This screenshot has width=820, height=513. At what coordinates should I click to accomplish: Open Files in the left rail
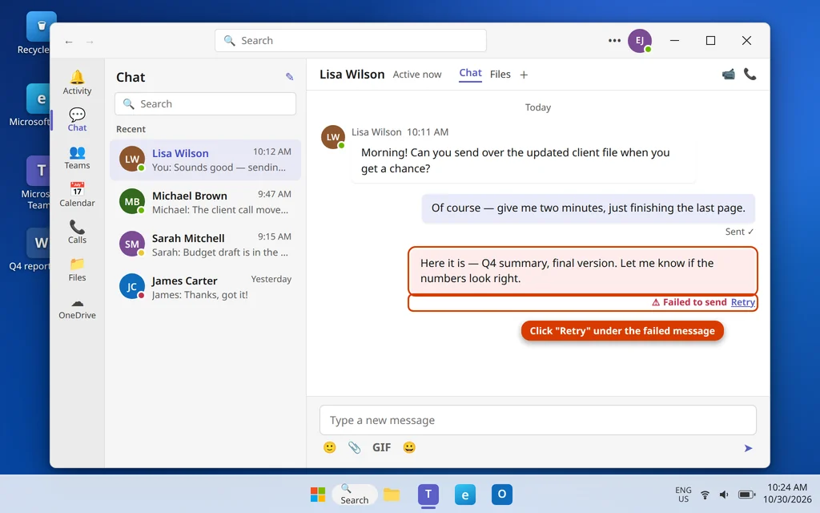77,269
